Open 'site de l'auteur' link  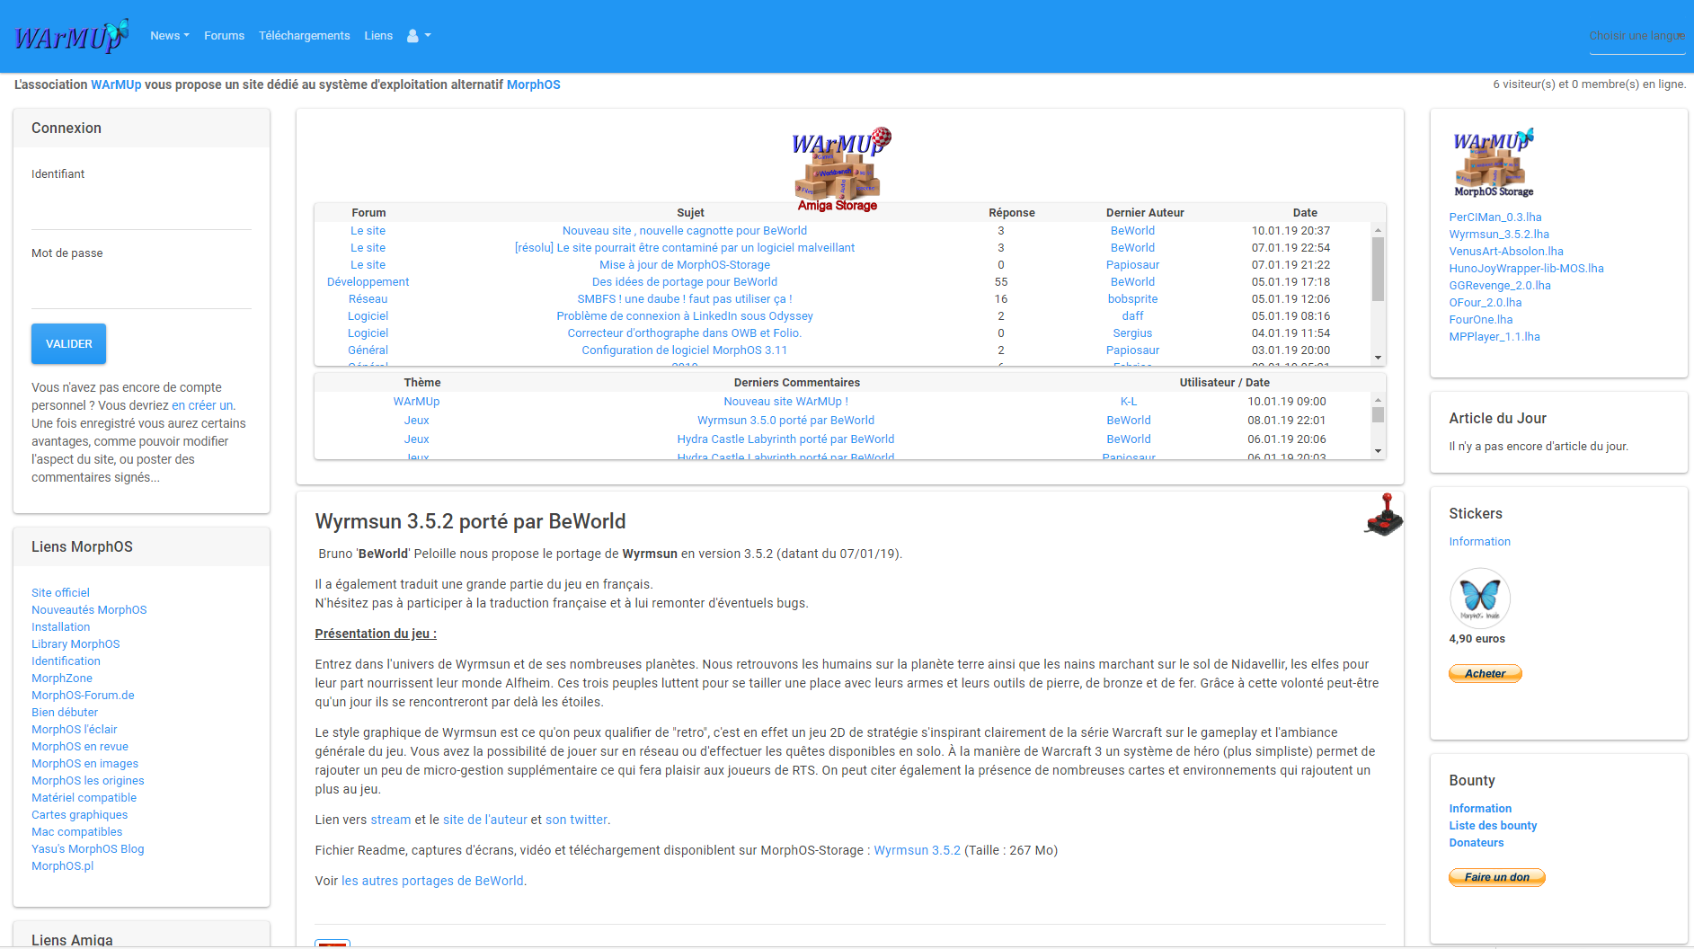point(485,820)
